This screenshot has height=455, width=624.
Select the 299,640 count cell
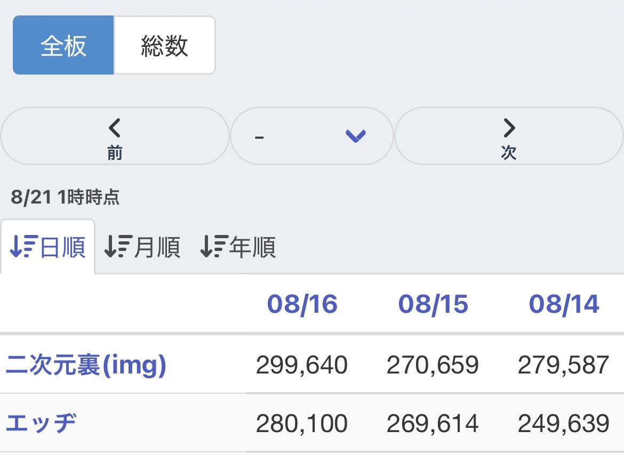coord(302,365)
